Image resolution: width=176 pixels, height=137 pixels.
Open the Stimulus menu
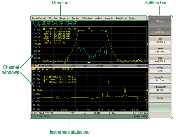point(53,18)
